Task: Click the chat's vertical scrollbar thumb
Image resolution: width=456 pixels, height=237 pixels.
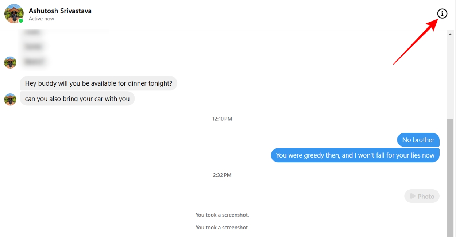Action: [450, 175]
